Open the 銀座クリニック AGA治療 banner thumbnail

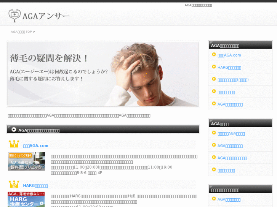click(x=26, y=161)
